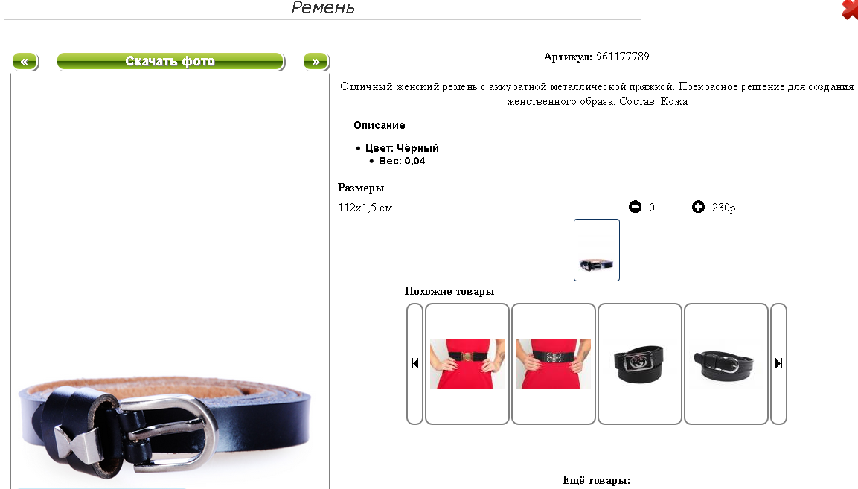
Task: Open red dress with wide black belt
Action: click(x=554, y=364)
